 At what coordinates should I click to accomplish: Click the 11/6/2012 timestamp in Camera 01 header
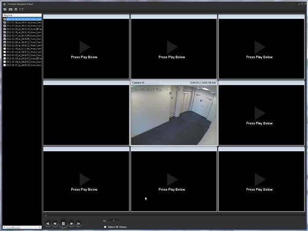click(x=203, y=83)
